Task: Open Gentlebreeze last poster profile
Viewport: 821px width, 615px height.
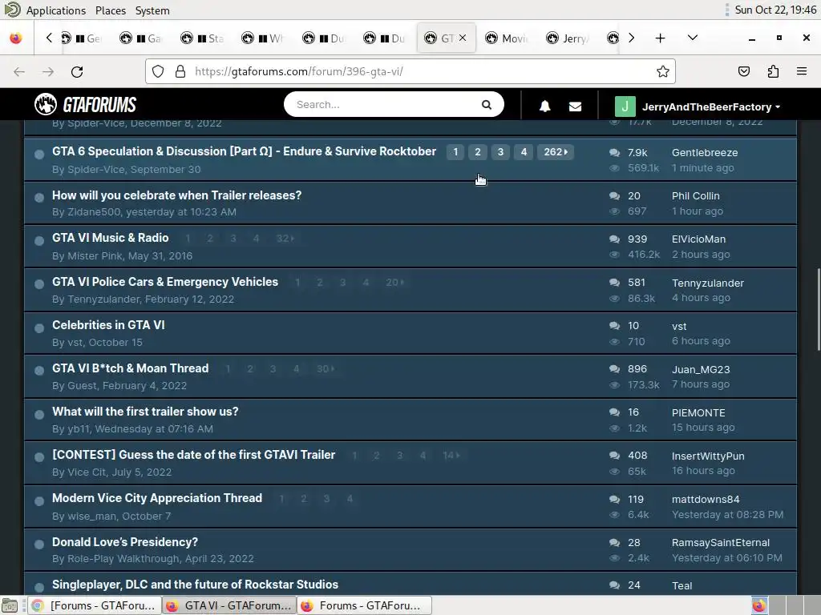Action: (705, 153)
